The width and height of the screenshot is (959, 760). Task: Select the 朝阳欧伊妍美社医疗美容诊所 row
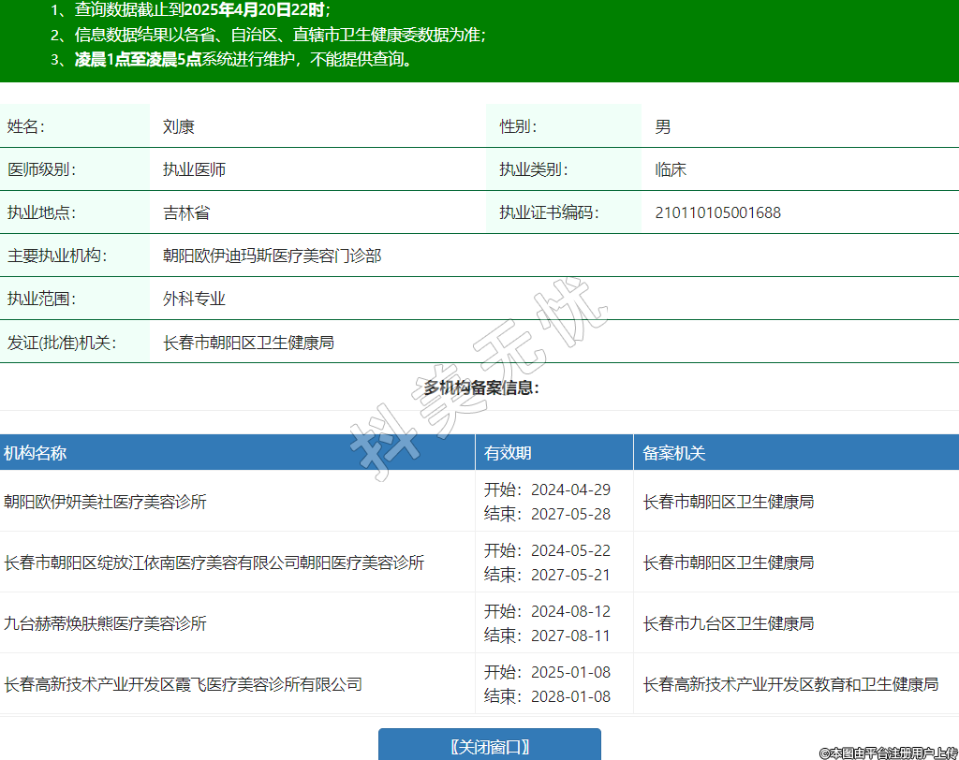coord(105,502)
